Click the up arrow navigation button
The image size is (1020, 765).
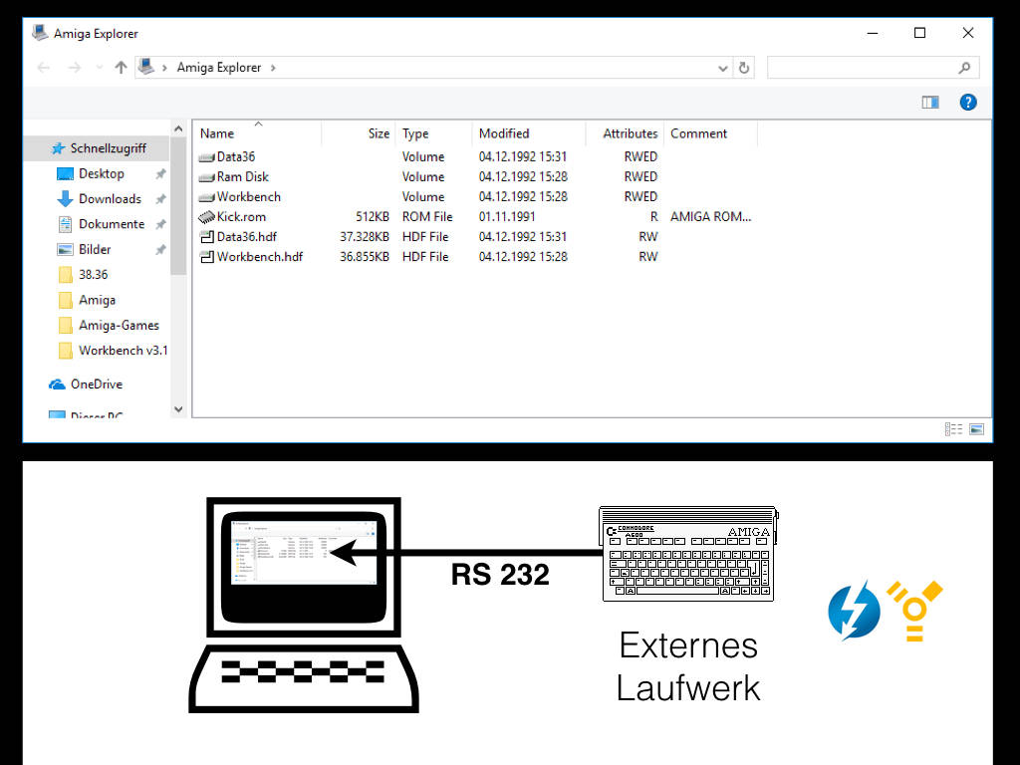[121, 68]
